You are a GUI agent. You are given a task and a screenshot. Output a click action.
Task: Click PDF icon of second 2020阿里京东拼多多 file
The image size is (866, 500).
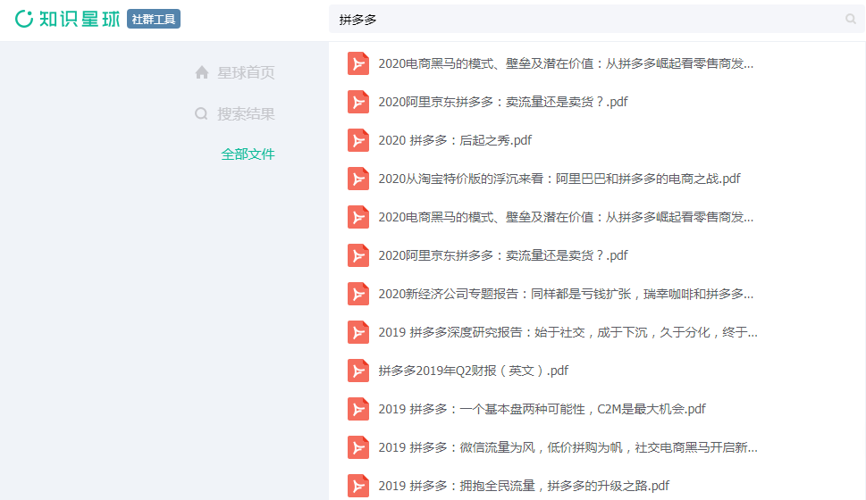(x=357, y=255)
